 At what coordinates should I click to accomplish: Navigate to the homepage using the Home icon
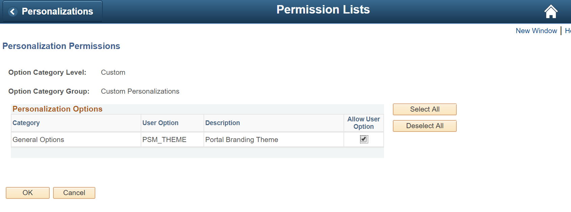coord(550,11)
